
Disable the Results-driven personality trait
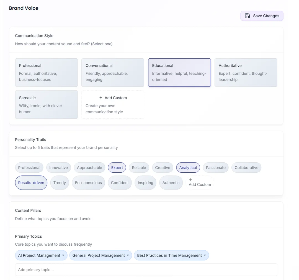click(x=31, y=183)
